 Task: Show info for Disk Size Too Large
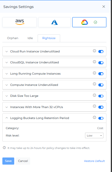click(x=95, y=95)
